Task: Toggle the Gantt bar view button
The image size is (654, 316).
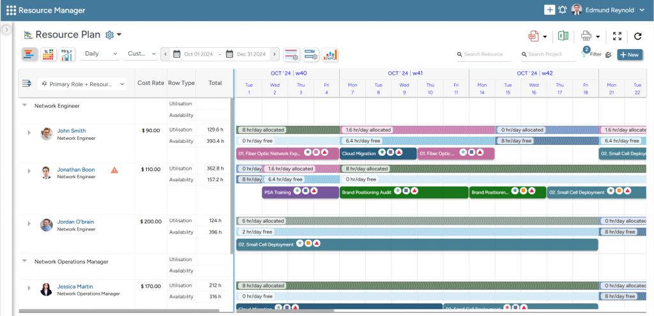Action: (x=29, y=55)
